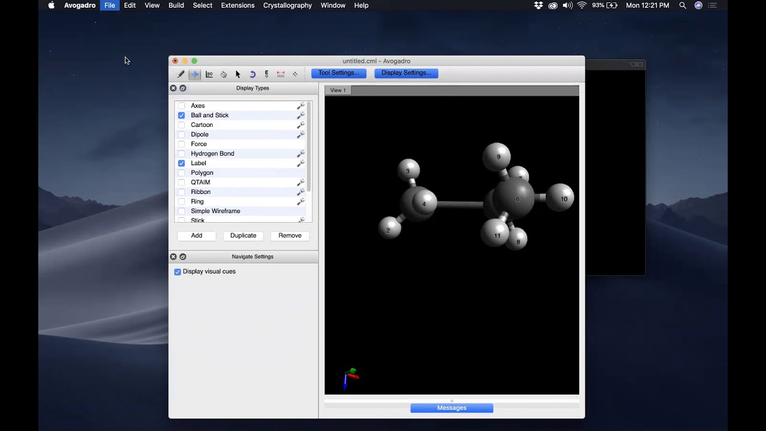Enable Hydrogen Bond display
This screenshot has height=431, width=766.
[181, 153]
